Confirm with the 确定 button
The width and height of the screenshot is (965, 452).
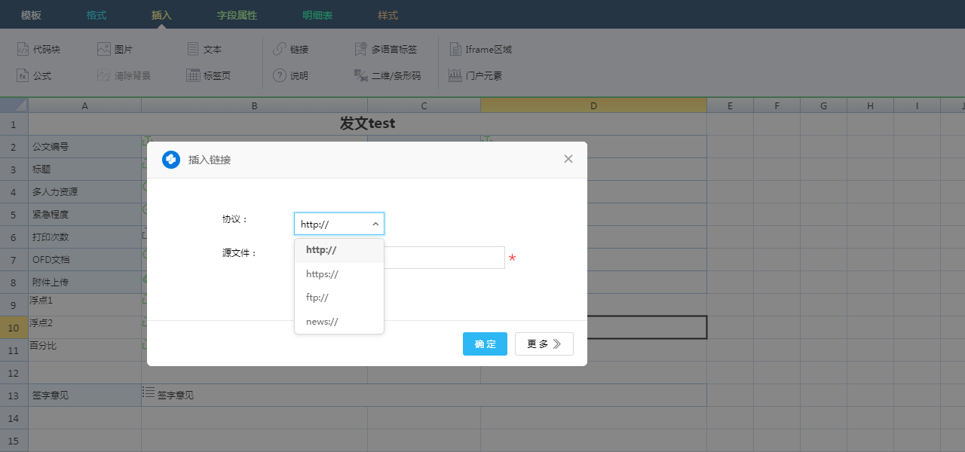click(485, 344)
